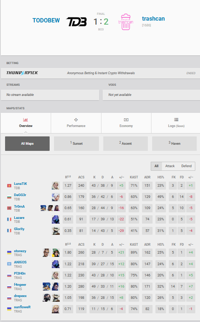Open the Haven map tab
The width and height of the screenshot is (200, 322).
[x=174, y=144]
